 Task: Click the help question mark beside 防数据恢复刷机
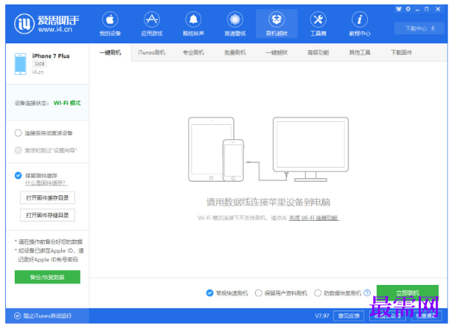[367, 293]
